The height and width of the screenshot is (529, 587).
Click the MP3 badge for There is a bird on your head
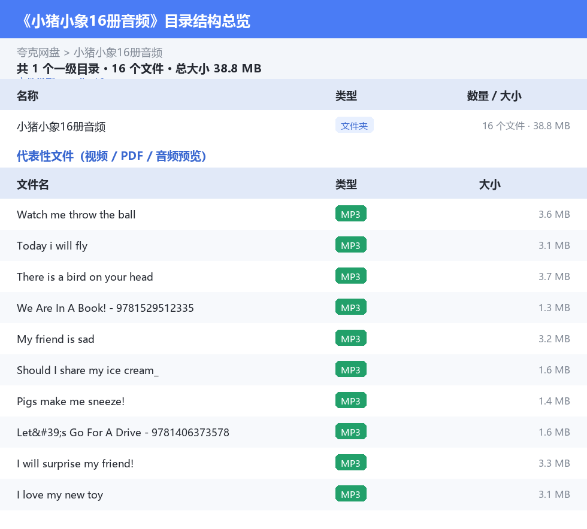point(351,276)
